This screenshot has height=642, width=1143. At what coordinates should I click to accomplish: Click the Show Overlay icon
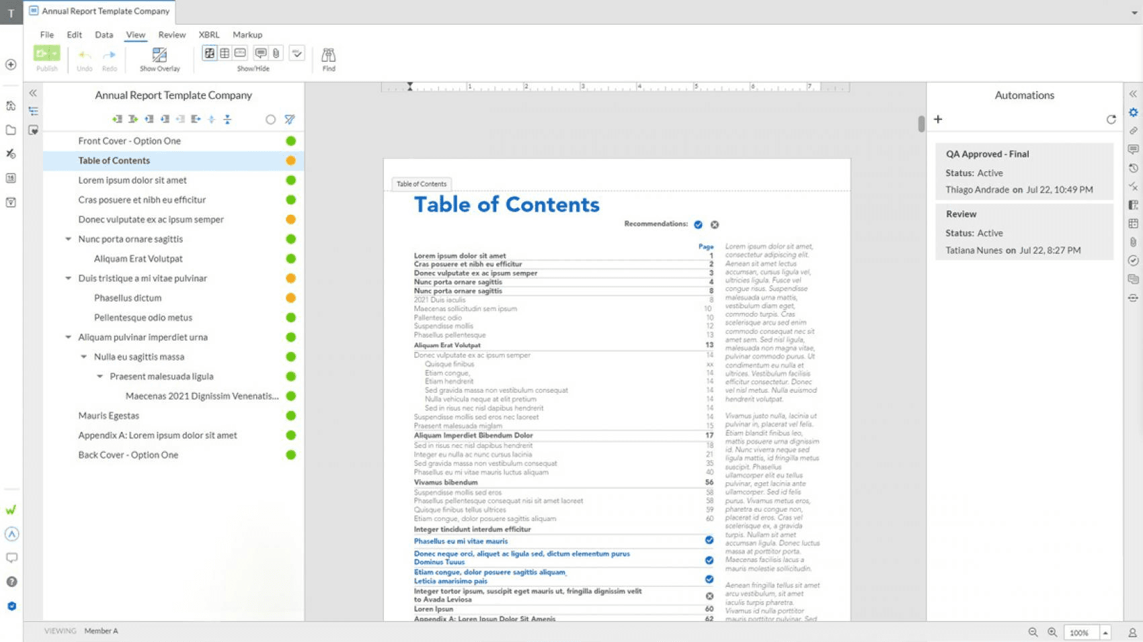[x=159, y=55]
